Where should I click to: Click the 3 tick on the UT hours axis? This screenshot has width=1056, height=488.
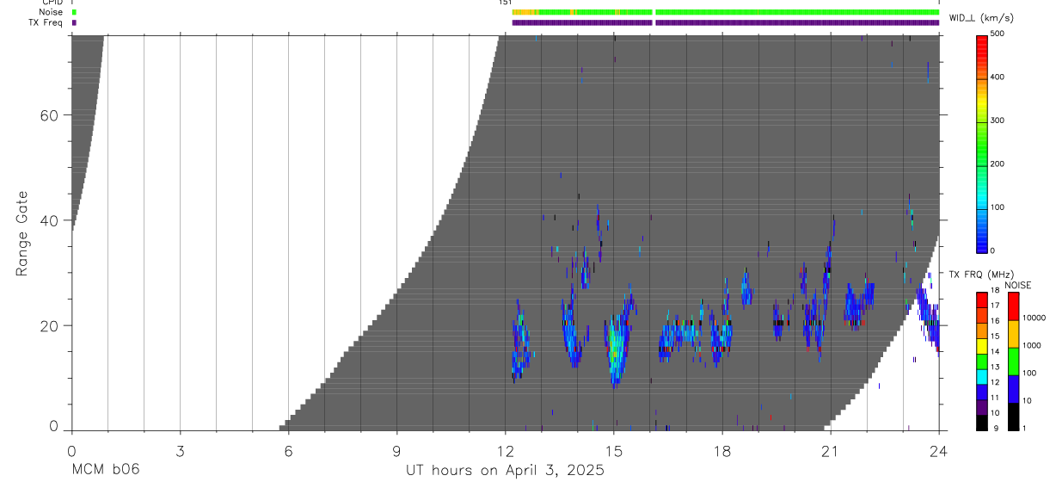(180, 450)
